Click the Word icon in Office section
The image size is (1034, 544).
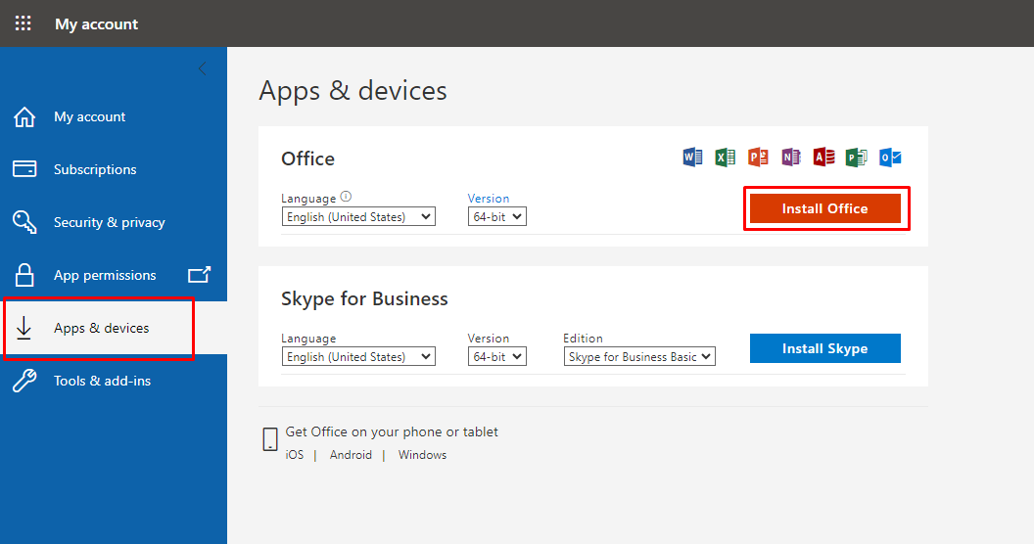pos(692,157)
